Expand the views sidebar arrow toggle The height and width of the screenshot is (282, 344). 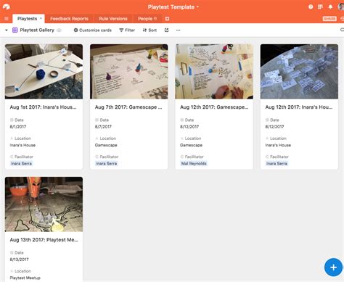pyautogui.click(x=7, y=30)
